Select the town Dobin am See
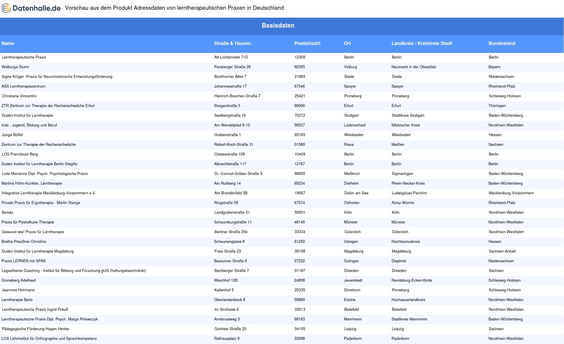 356,193
